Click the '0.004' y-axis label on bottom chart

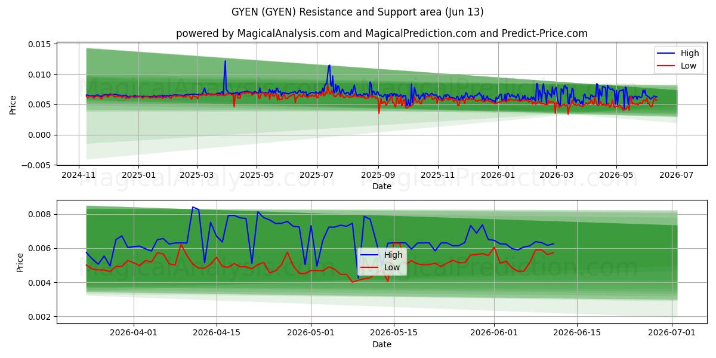[x=40, y=283]
